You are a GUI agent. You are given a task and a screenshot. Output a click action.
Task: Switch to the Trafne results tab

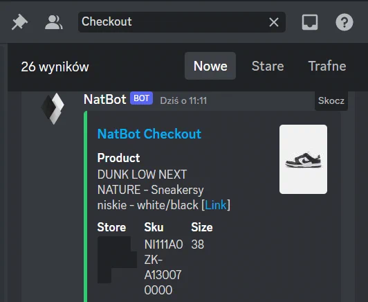(x=327, y=66)
